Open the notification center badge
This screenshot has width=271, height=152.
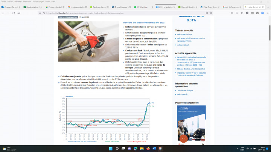tap(267, 149)
